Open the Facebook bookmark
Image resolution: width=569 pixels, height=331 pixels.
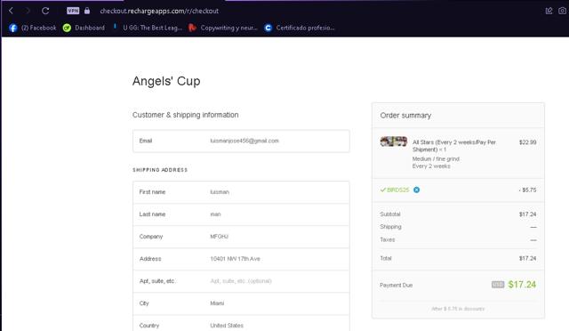click(x=33, y=28)
